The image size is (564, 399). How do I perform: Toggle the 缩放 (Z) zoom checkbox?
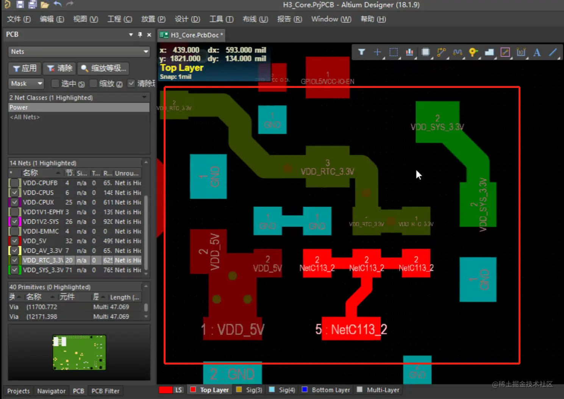click(x=93, y=84)
